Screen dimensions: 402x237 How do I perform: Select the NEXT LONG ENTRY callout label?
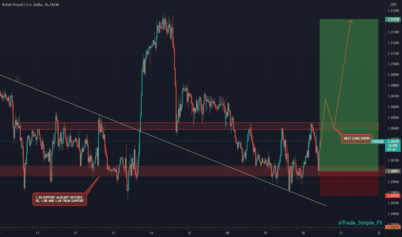(357, 138)
